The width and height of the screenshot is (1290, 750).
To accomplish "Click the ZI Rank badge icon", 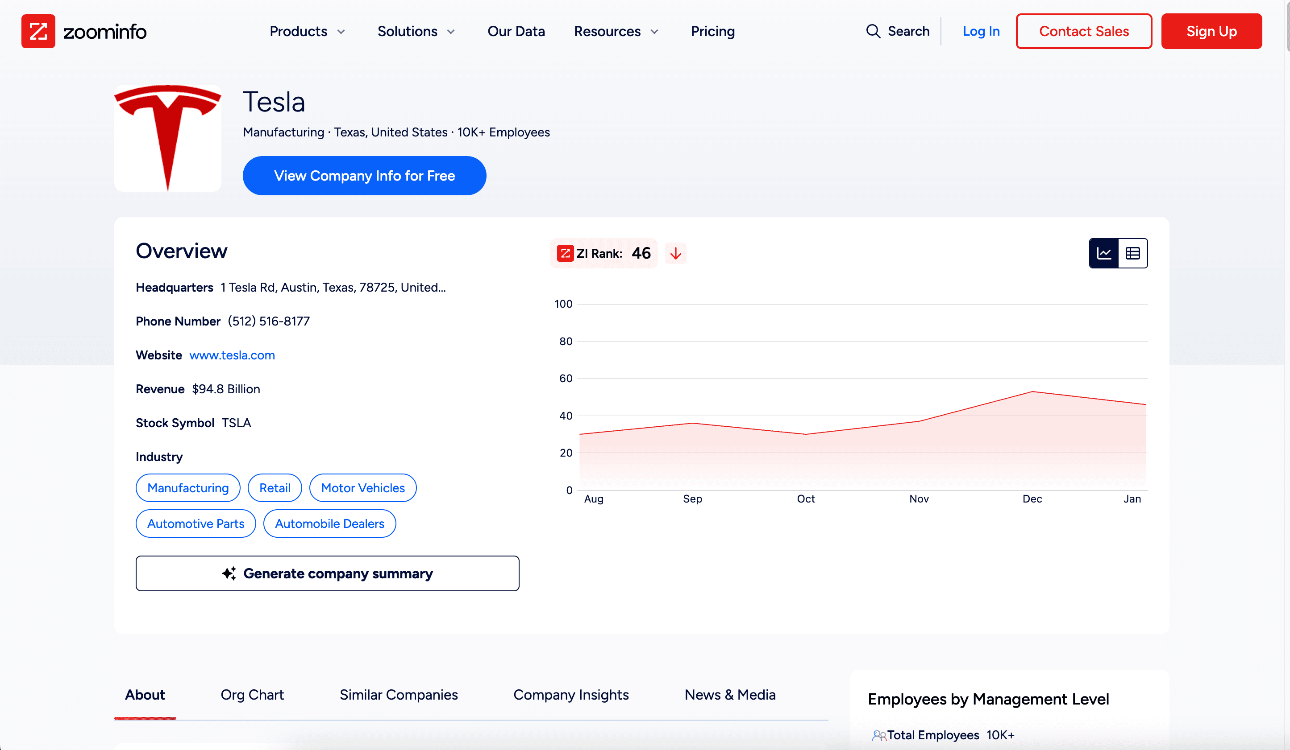I will (565, 253).
